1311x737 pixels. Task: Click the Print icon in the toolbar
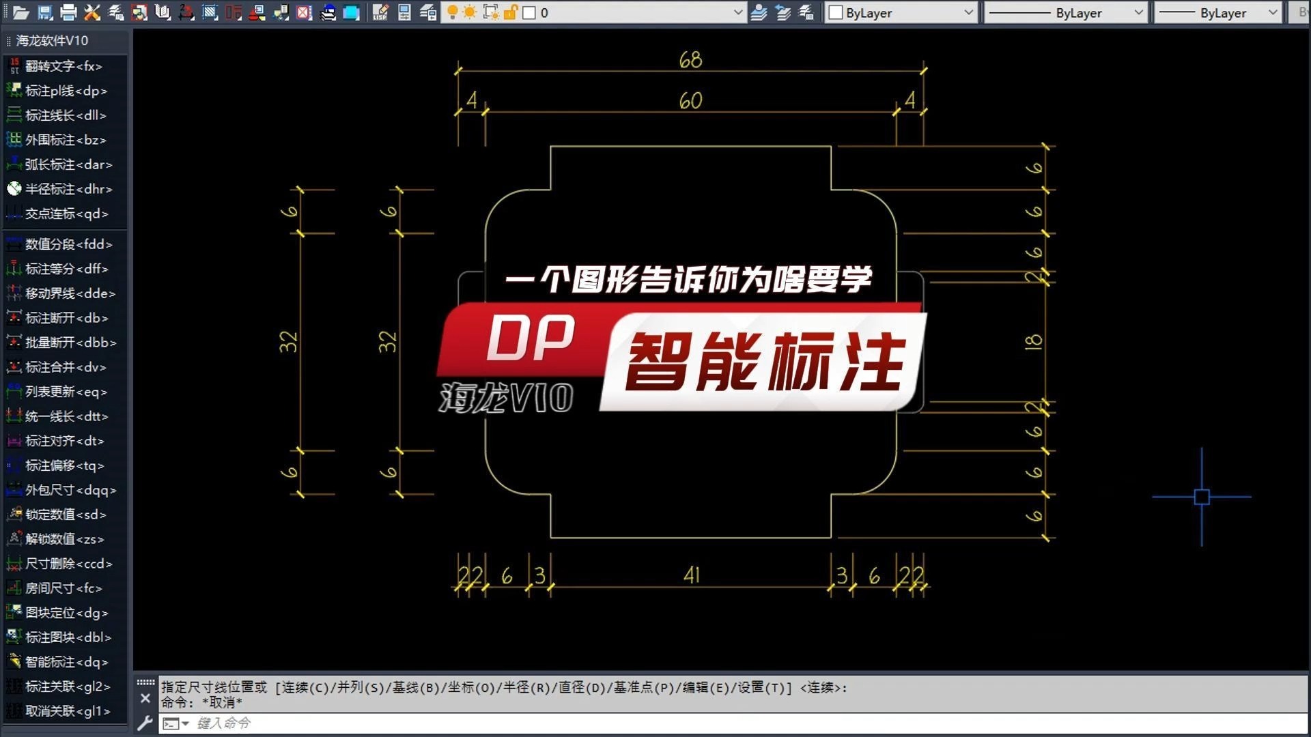pyautogui.click(x=68, y=12)
